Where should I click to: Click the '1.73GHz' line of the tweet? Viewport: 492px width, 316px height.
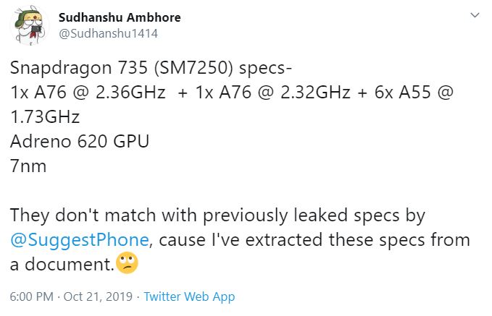point(45,118)
